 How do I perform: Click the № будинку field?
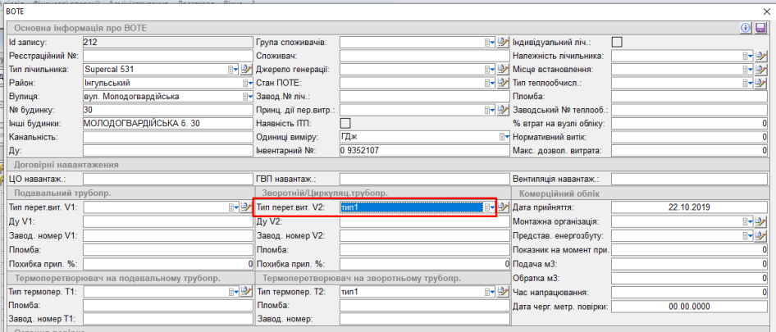click(167, 110)
